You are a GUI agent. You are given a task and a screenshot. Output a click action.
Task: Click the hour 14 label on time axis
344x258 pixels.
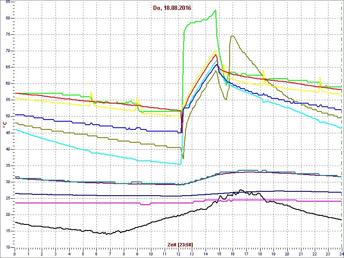[206, 254]
